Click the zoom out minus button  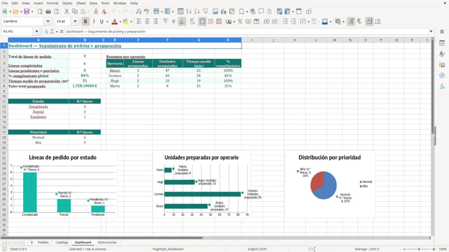click(x=404, y=249)
